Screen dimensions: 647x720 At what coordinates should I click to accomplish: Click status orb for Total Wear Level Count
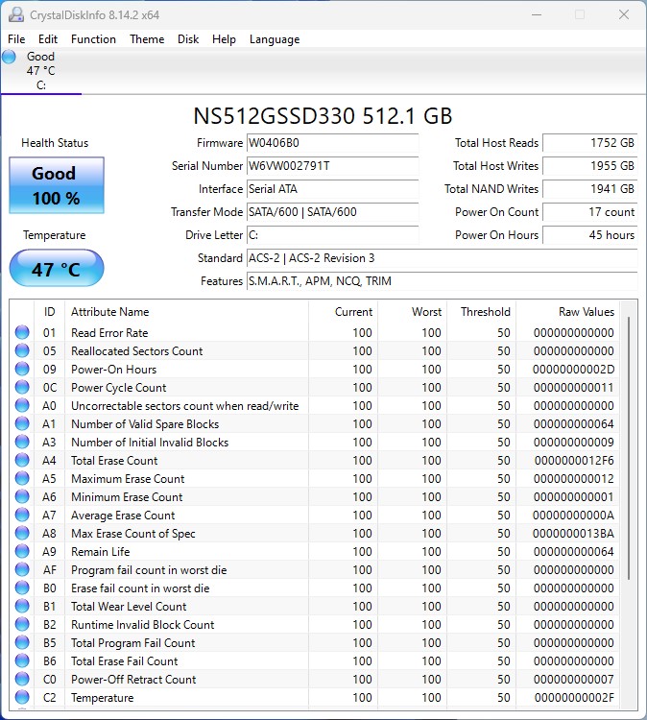[x=22, y=606]
